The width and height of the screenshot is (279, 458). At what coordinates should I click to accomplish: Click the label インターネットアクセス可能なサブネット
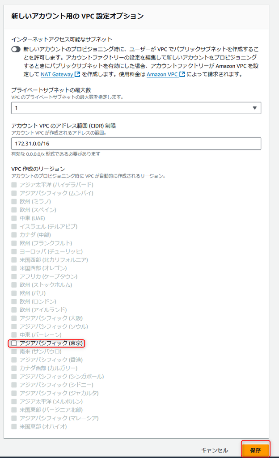(x=62, y=39)
